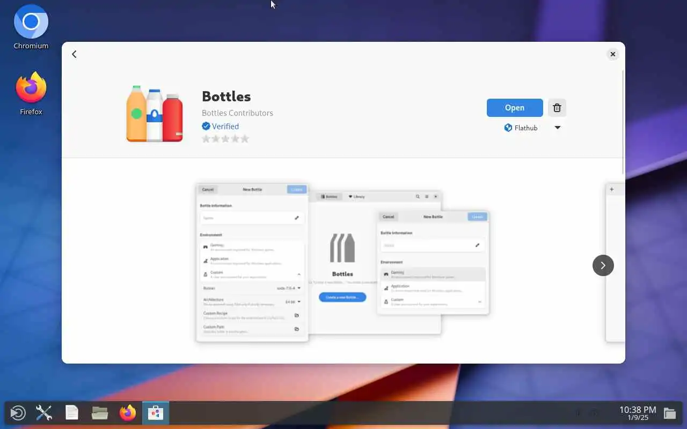Viewport: 687px width, 429px height.
Task: Click the Bottles title heading
Action: click(226, 97)
